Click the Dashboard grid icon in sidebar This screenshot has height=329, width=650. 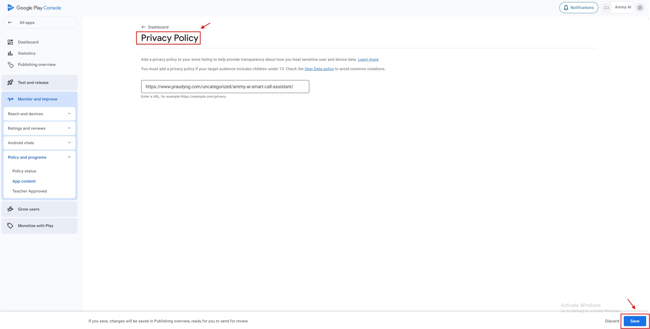(x=10, y=42)
